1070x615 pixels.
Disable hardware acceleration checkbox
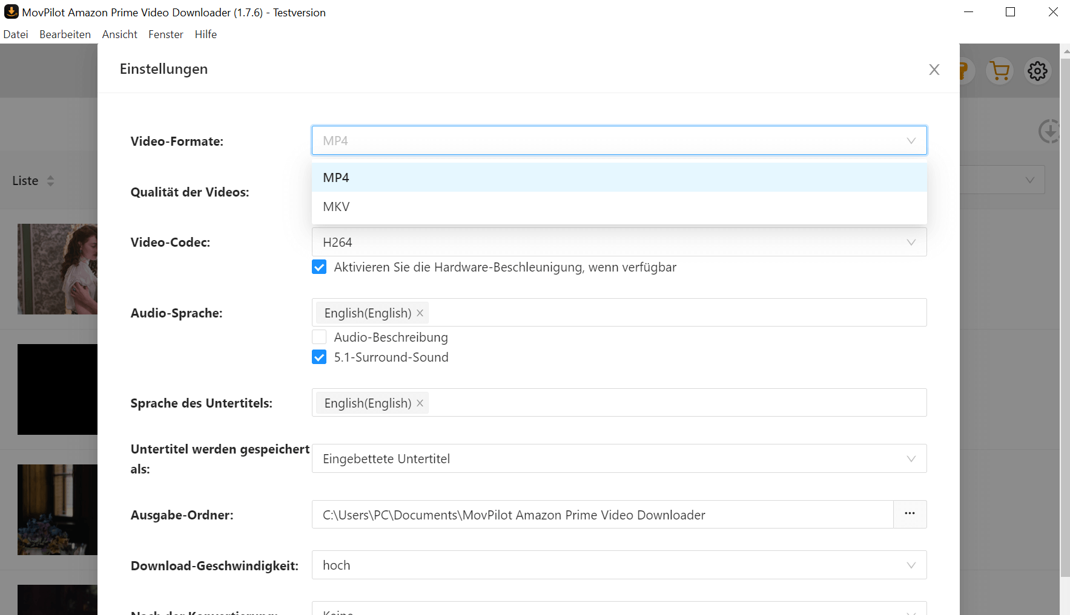[319, 267]
